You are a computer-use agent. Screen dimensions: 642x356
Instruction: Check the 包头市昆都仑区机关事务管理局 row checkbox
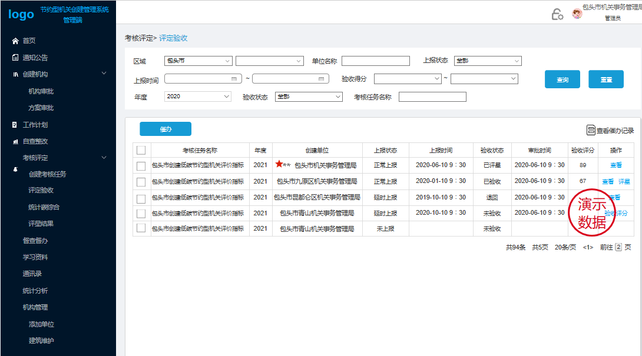[x=141, y=198]
